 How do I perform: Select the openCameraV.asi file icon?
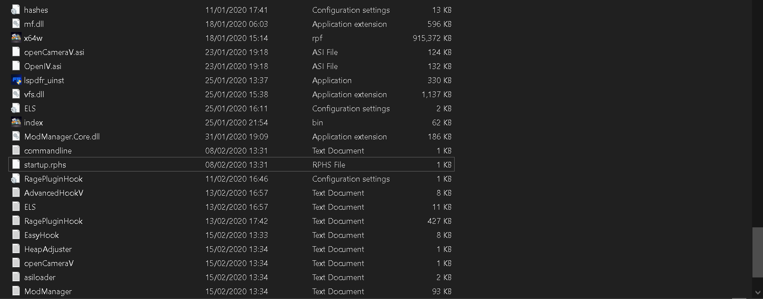16,52
